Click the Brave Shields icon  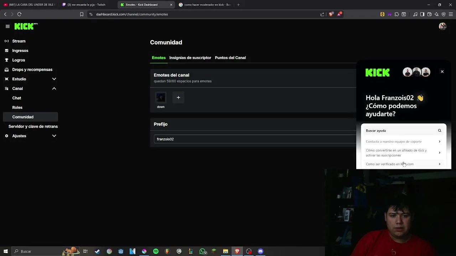[x=331, y=14]
